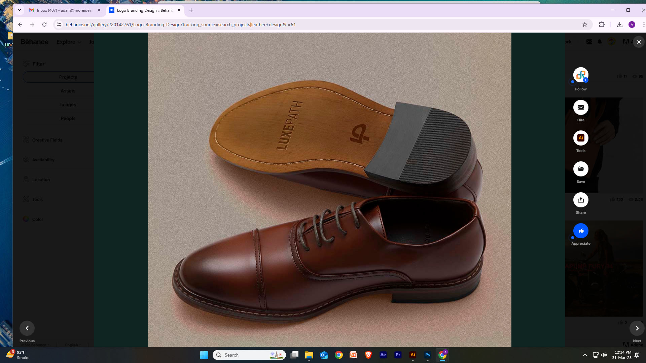Open Chrome extensions puzzle icon
The image size is (646, 363).
[x=602, y=25]
